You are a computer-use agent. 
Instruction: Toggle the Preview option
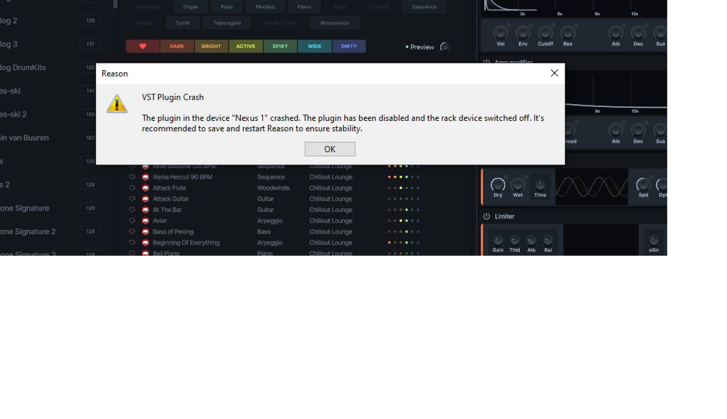420,47
